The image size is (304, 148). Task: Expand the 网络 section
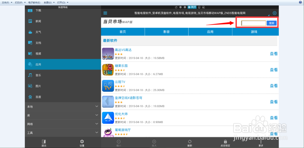(63, 124)
